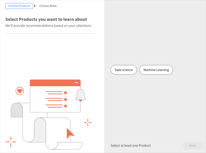Screen dimensions: 206x153
Task: Click the orange header bar of illustrated window
Action: coord(55,83)
